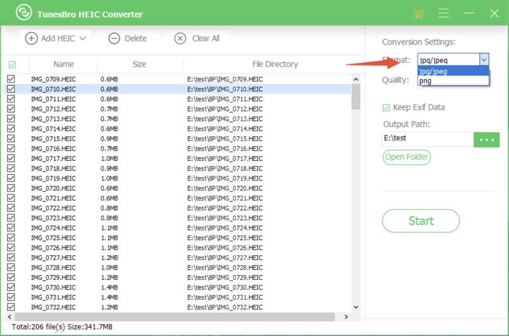
Task: Sort by the File Directory column header
Action: pos(275,64)
